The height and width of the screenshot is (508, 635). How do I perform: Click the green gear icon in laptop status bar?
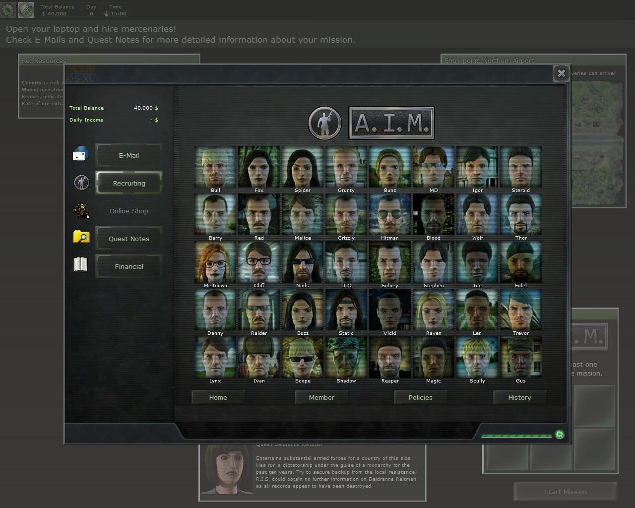click(560, 435)
